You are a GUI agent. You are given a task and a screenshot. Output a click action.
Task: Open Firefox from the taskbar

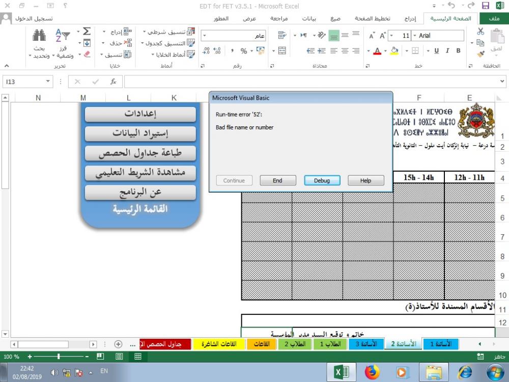pos(373,372)
